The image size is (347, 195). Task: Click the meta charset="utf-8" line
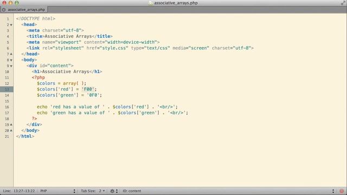pos(55,30)
